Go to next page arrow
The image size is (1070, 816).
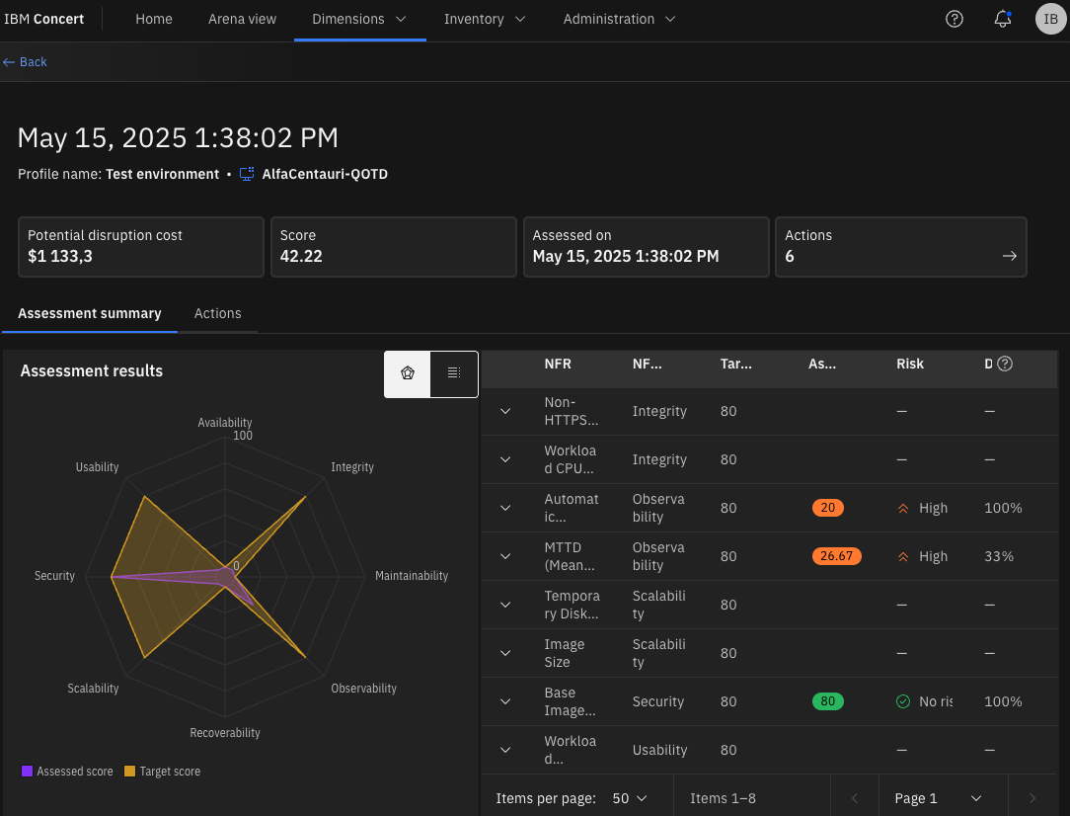pos(1032,798)
